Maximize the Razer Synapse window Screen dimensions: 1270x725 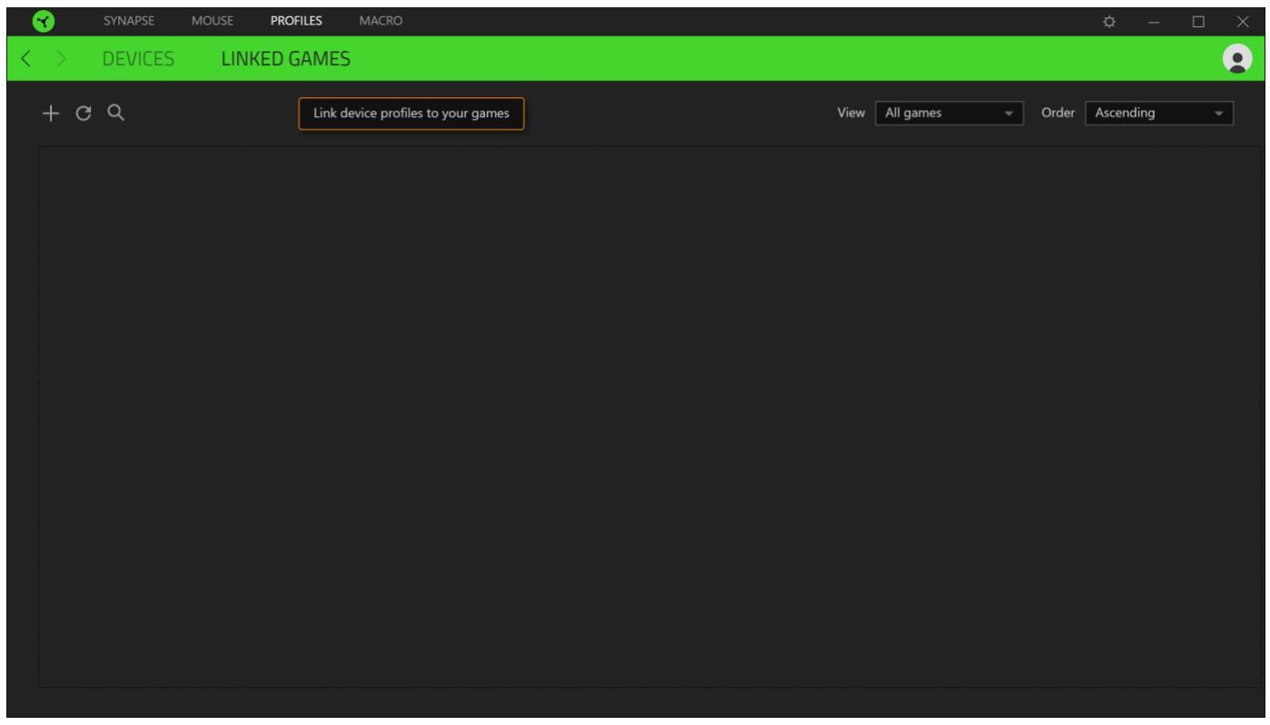coord(1198,20)
